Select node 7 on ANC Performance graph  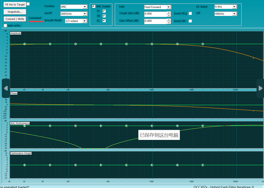(177, 126)
